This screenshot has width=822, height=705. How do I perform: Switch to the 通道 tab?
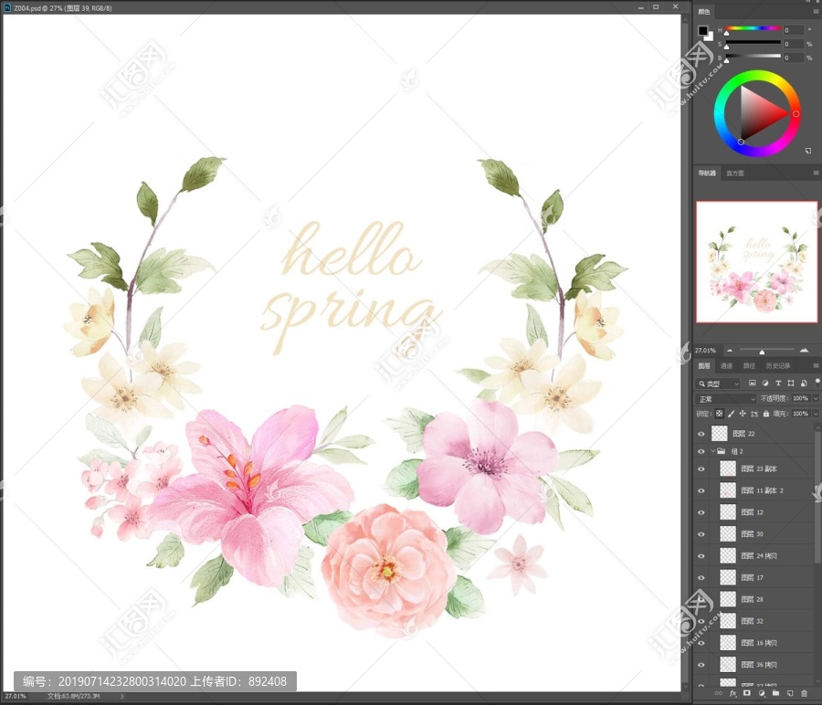click(726, 365)
